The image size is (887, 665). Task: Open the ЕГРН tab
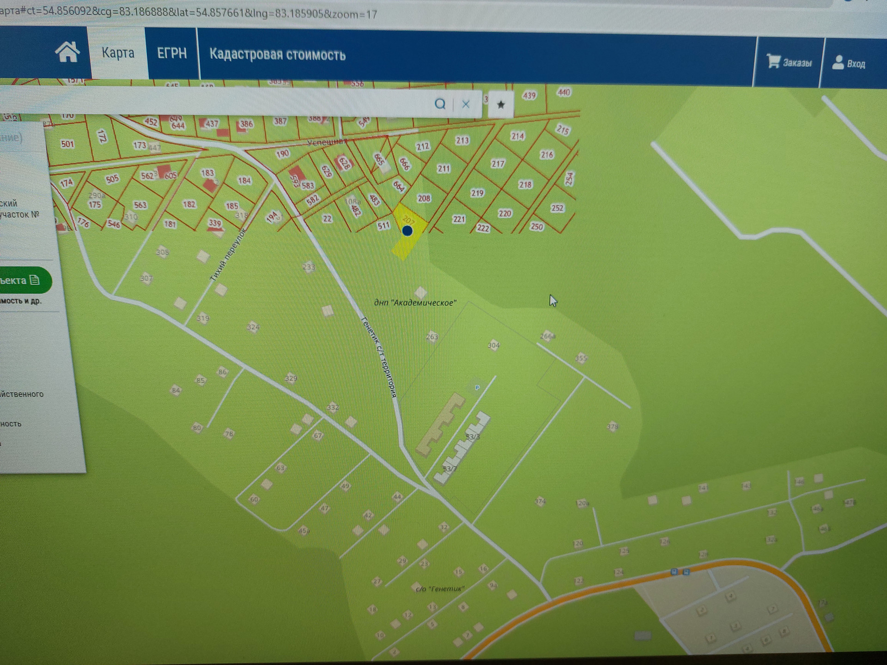point(172,54)
